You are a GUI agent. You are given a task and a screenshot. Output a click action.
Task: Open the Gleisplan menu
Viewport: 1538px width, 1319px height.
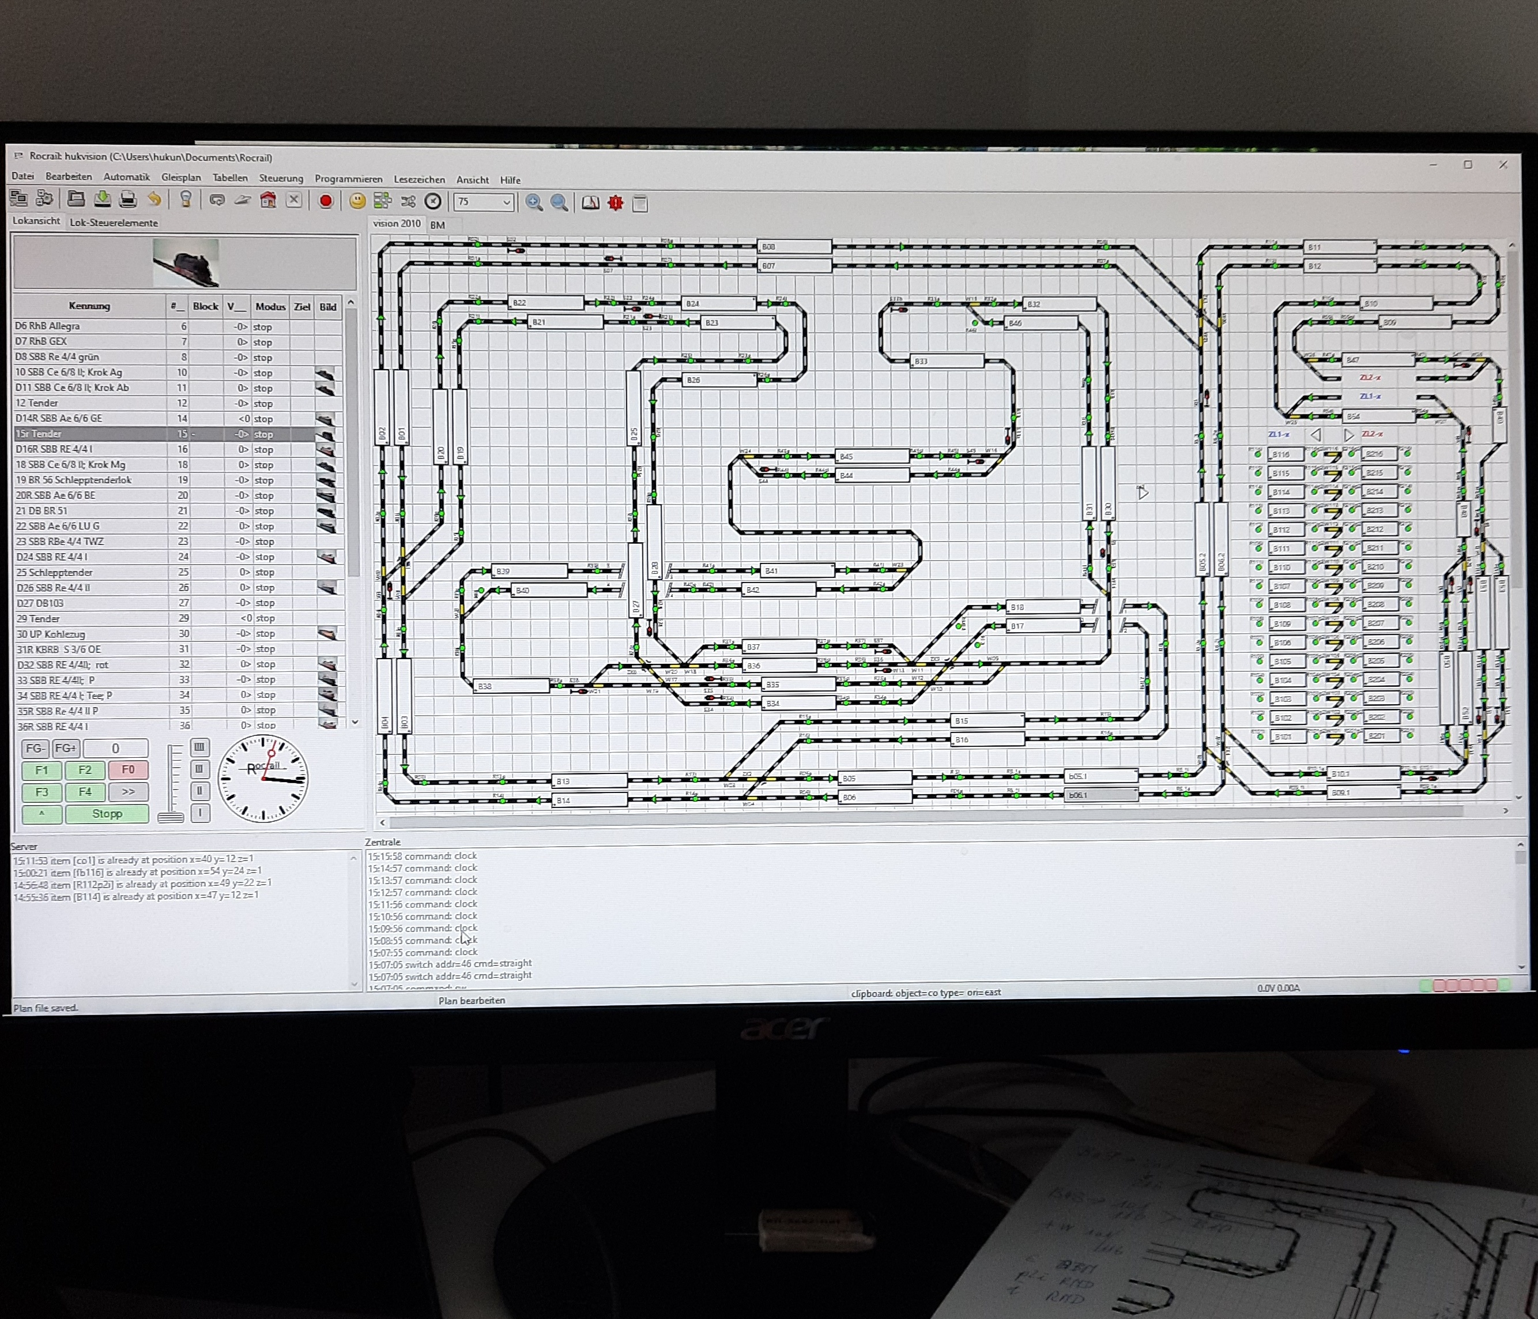pos(180,178)
